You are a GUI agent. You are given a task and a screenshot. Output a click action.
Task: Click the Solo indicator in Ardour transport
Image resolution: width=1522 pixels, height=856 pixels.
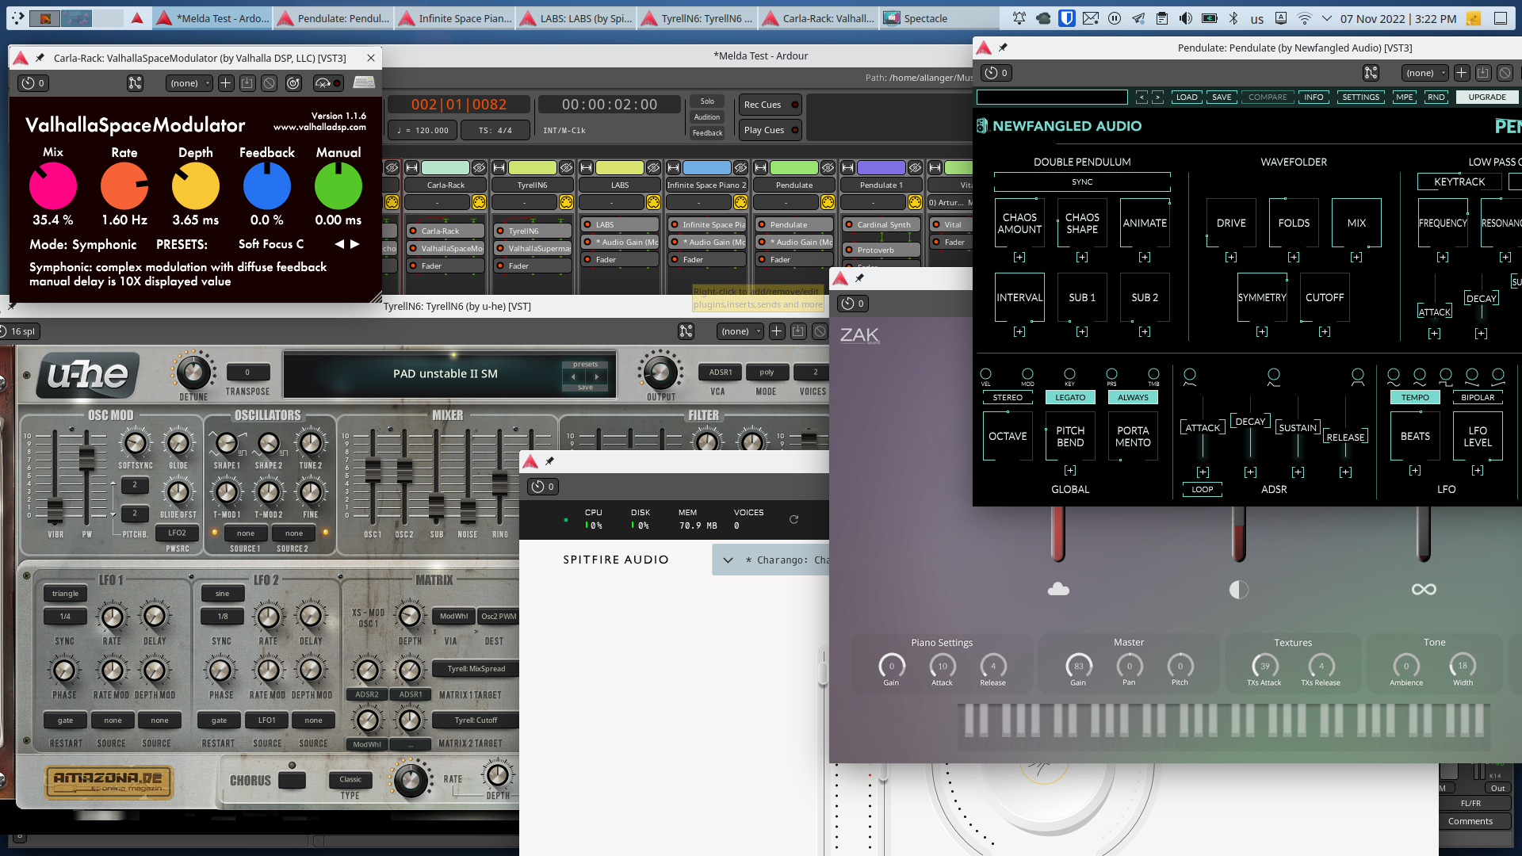point(707,101)
